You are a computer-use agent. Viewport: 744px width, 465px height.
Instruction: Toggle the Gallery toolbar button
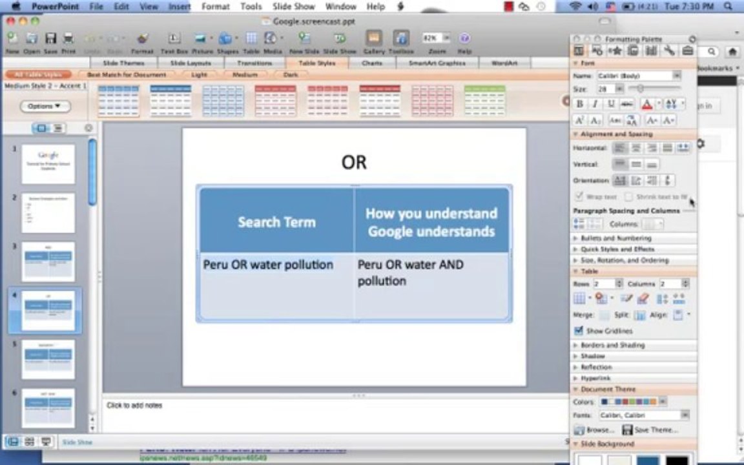[374, 38]
